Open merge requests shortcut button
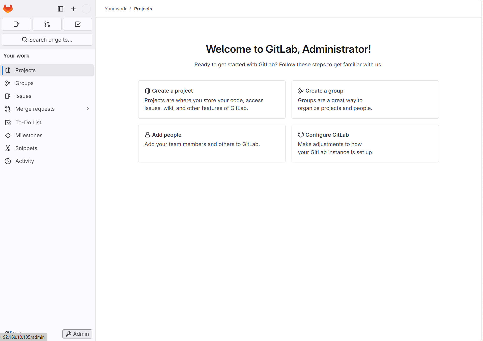The image size is (483, 341). tap(47, 24)
